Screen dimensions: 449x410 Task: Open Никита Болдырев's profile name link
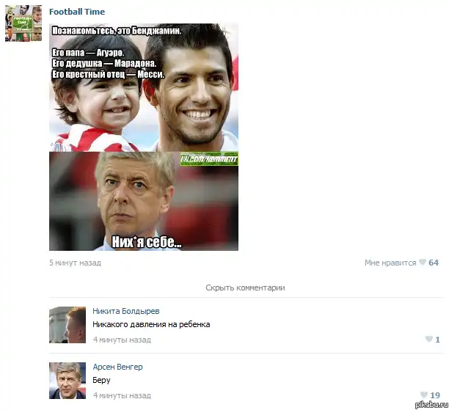click(126, 311)
